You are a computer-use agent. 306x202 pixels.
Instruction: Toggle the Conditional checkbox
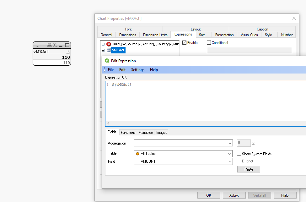[x=209, y=43]
